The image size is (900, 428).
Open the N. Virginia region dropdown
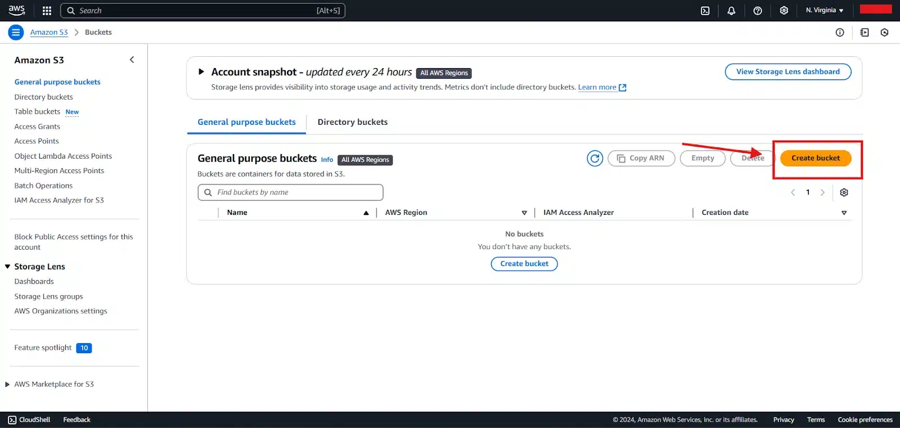825,11
